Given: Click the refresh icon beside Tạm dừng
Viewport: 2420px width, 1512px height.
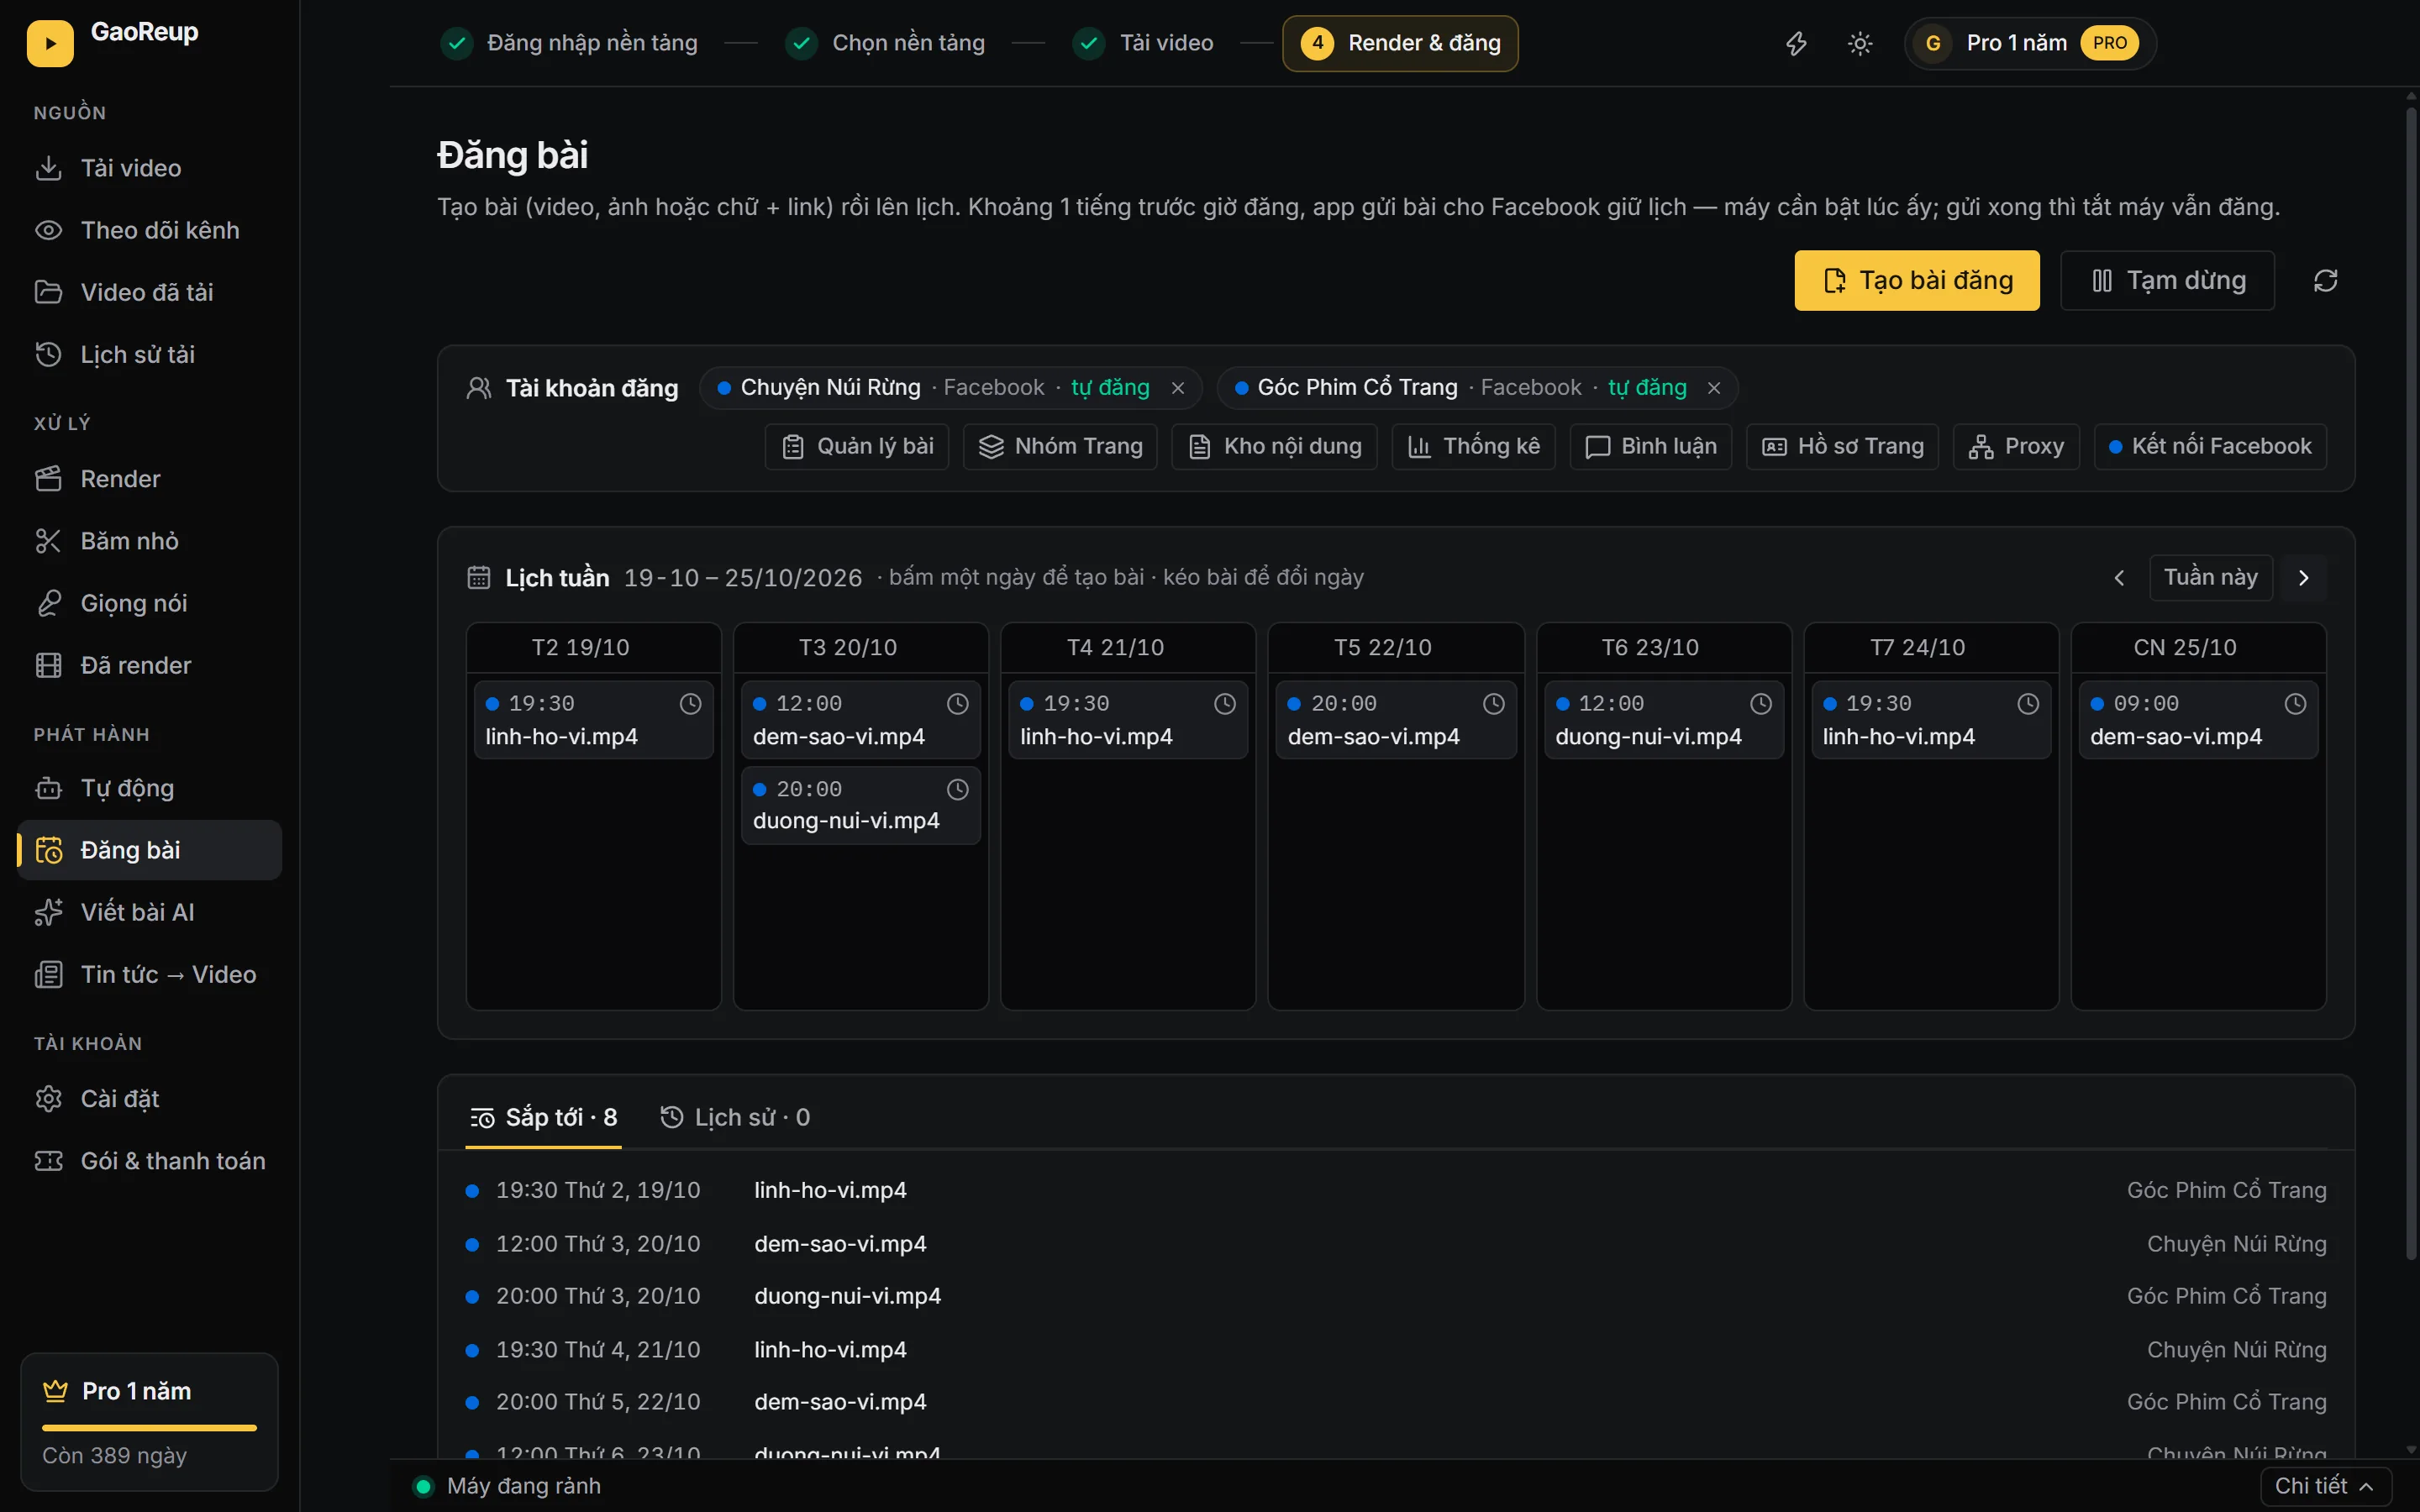Looking at the screenshot, I should [2325, 281].
